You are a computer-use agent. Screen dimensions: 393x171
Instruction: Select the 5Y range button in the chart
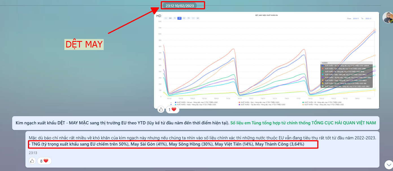(184, 18)
